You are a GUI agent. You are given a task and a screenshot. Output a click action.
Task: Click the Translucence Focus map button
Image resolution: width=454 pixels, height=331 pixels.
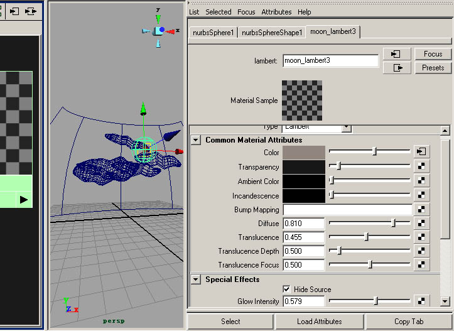[421, 264]
